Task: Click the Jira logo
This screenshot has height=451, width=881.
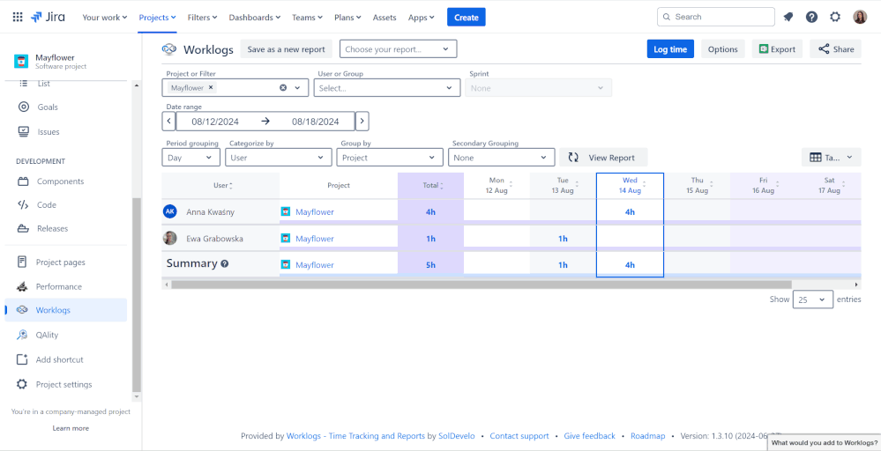Action: click(48, 17)
